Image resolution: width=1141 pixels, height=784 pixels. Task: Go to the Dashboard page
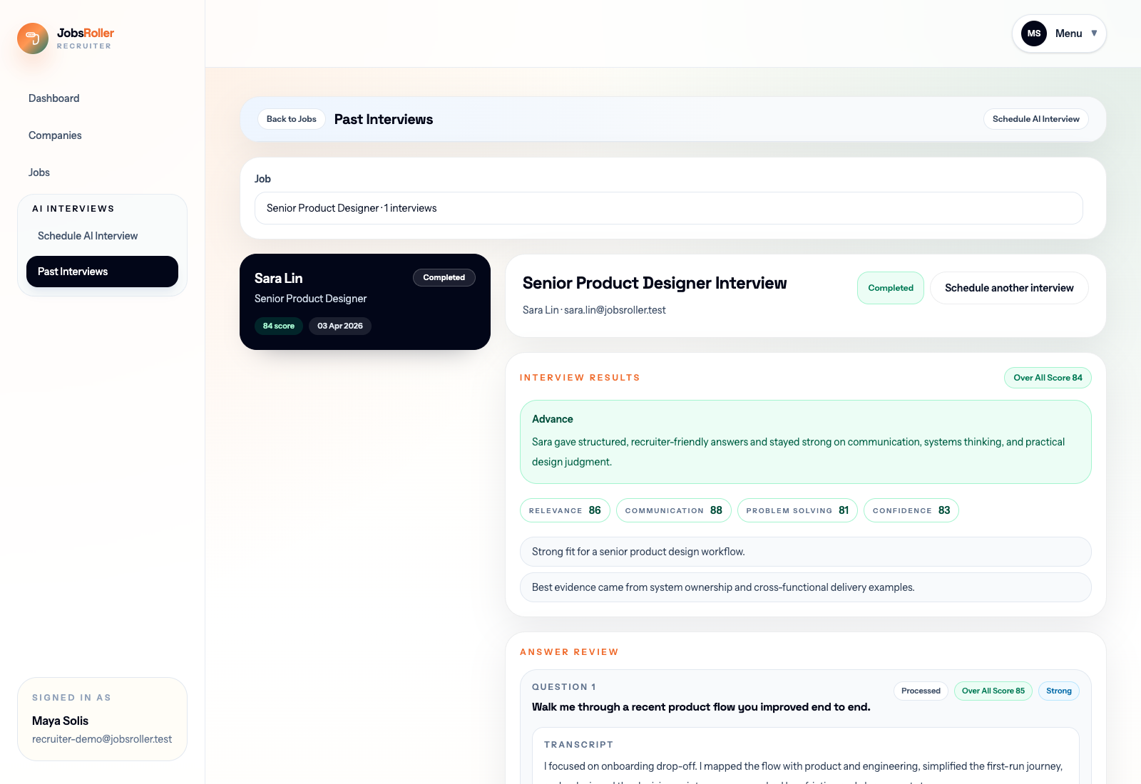point(53,98)
